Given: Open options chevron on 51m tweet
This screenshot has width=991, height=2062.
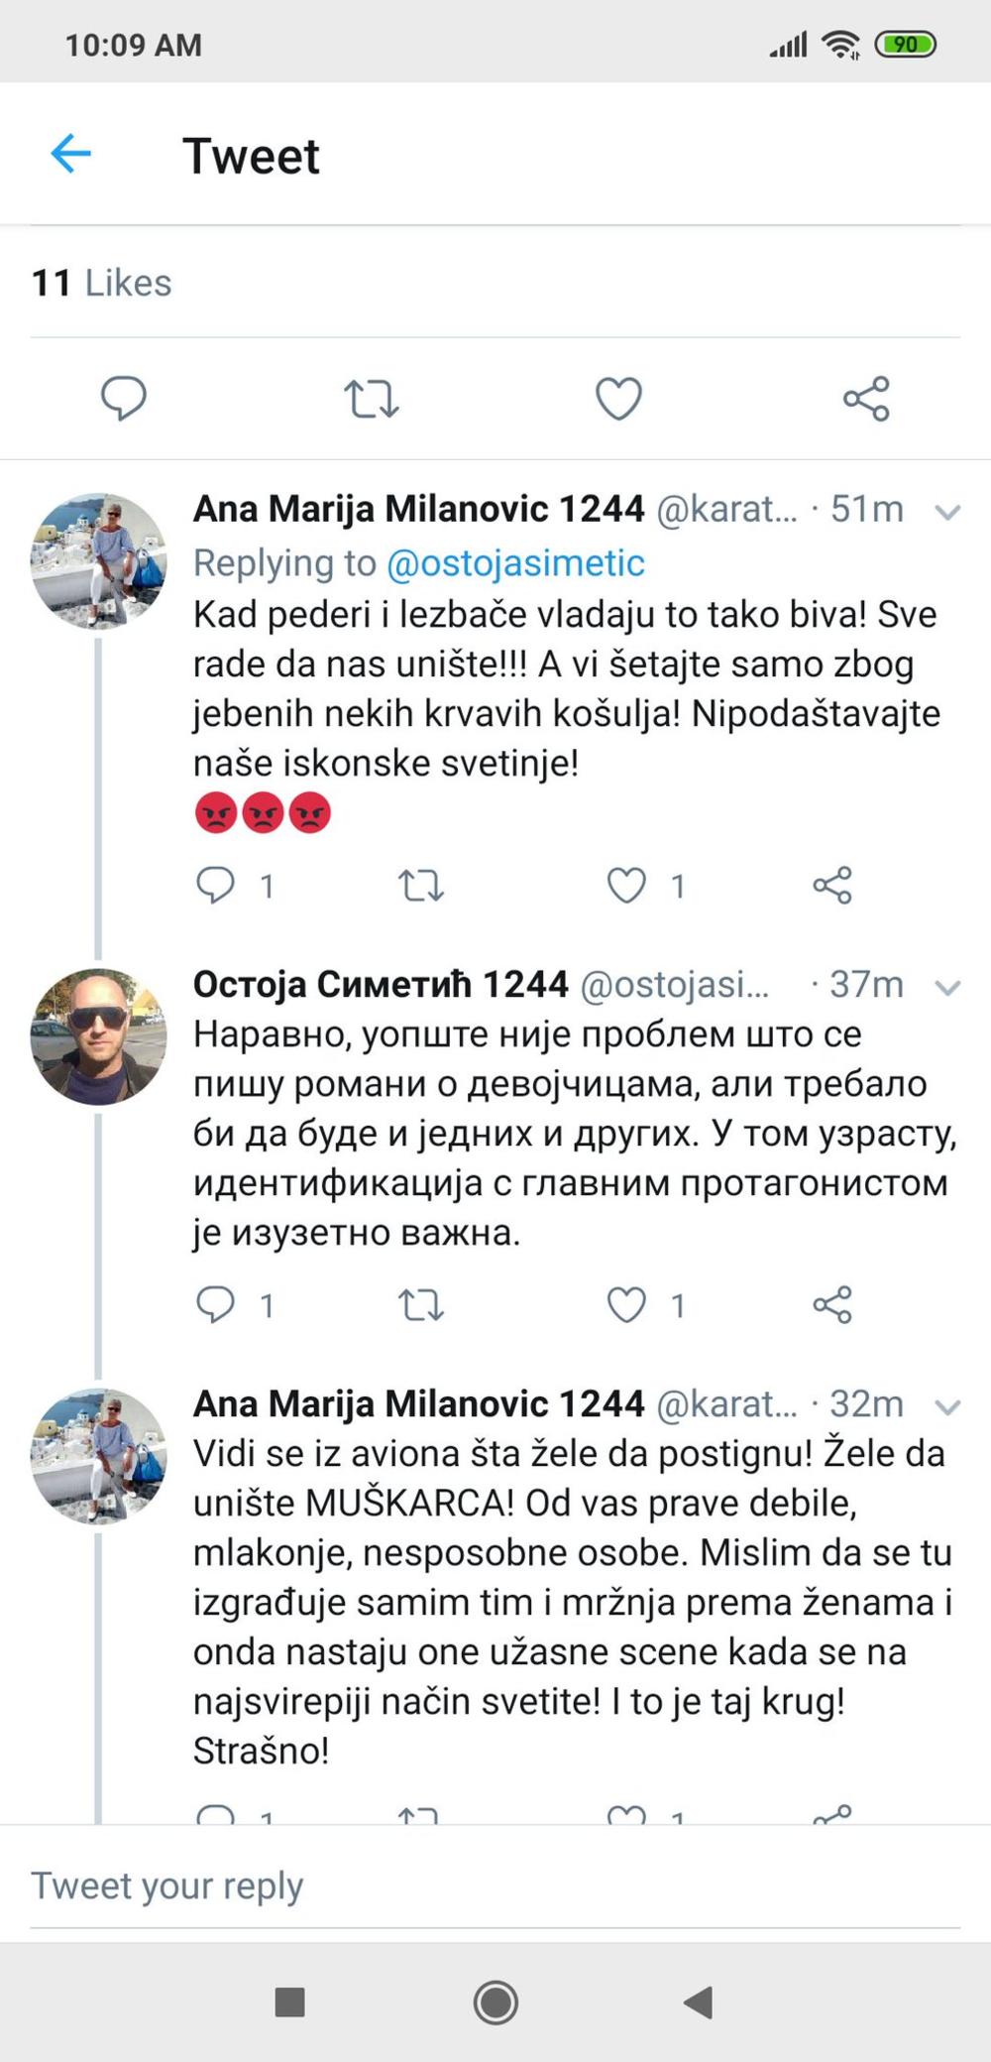Looking at the screenshot, I should pos(947,512).
